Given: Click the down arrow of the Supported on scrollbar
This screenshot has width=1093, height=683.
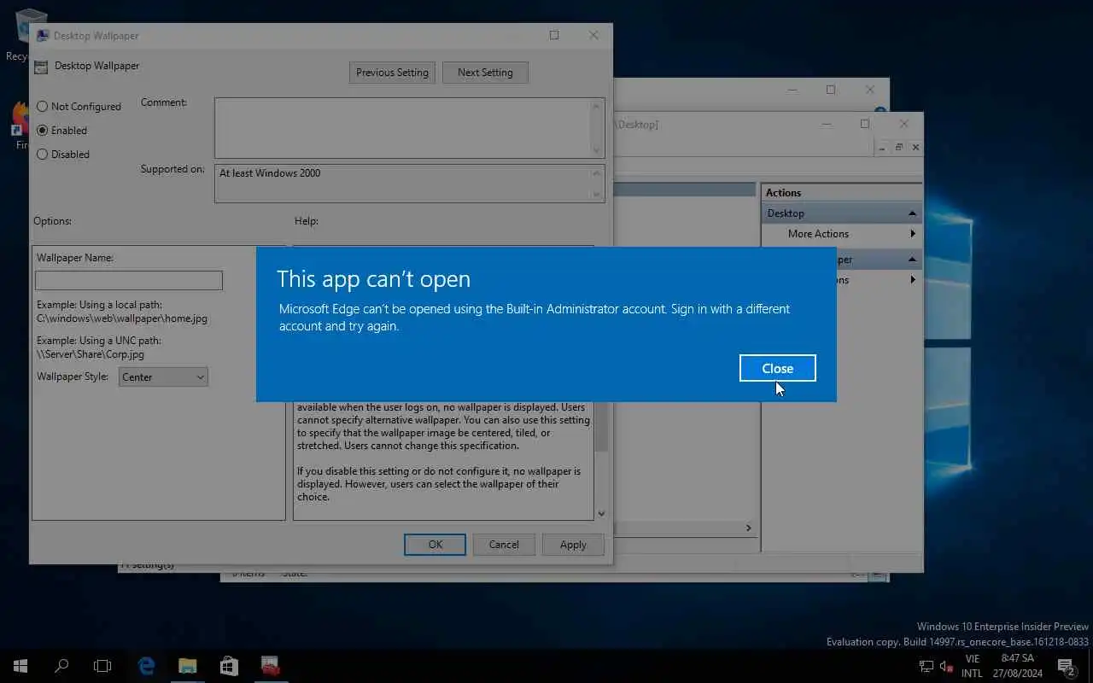Looking at the screenshot, I should coord(597,195).
